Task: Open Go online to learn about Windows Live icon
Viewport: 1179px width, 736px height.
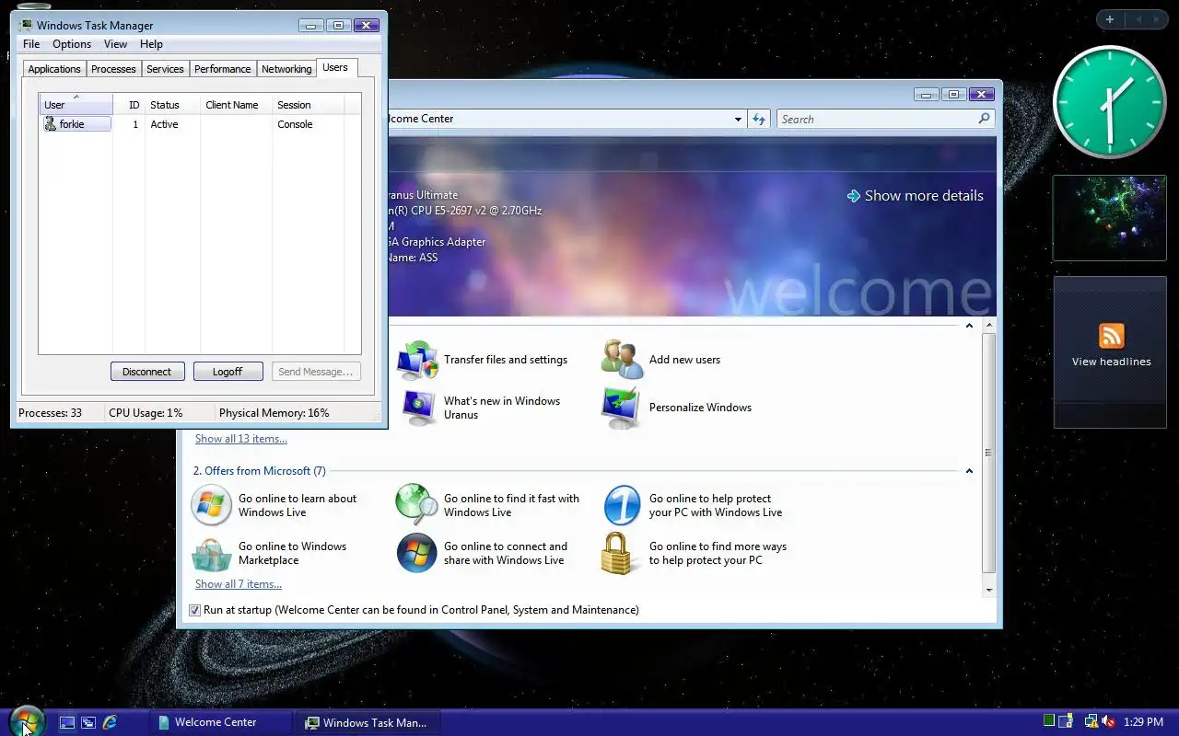Action: 211,505
